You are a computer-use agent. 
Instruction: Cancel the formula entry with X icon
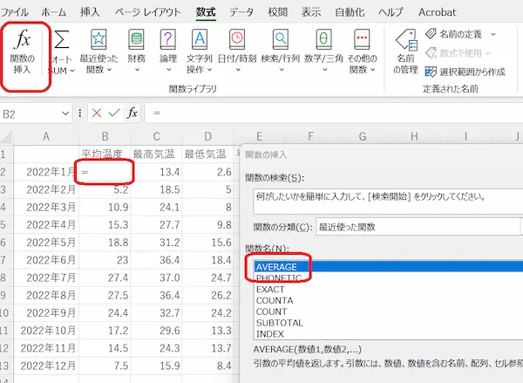95,113
